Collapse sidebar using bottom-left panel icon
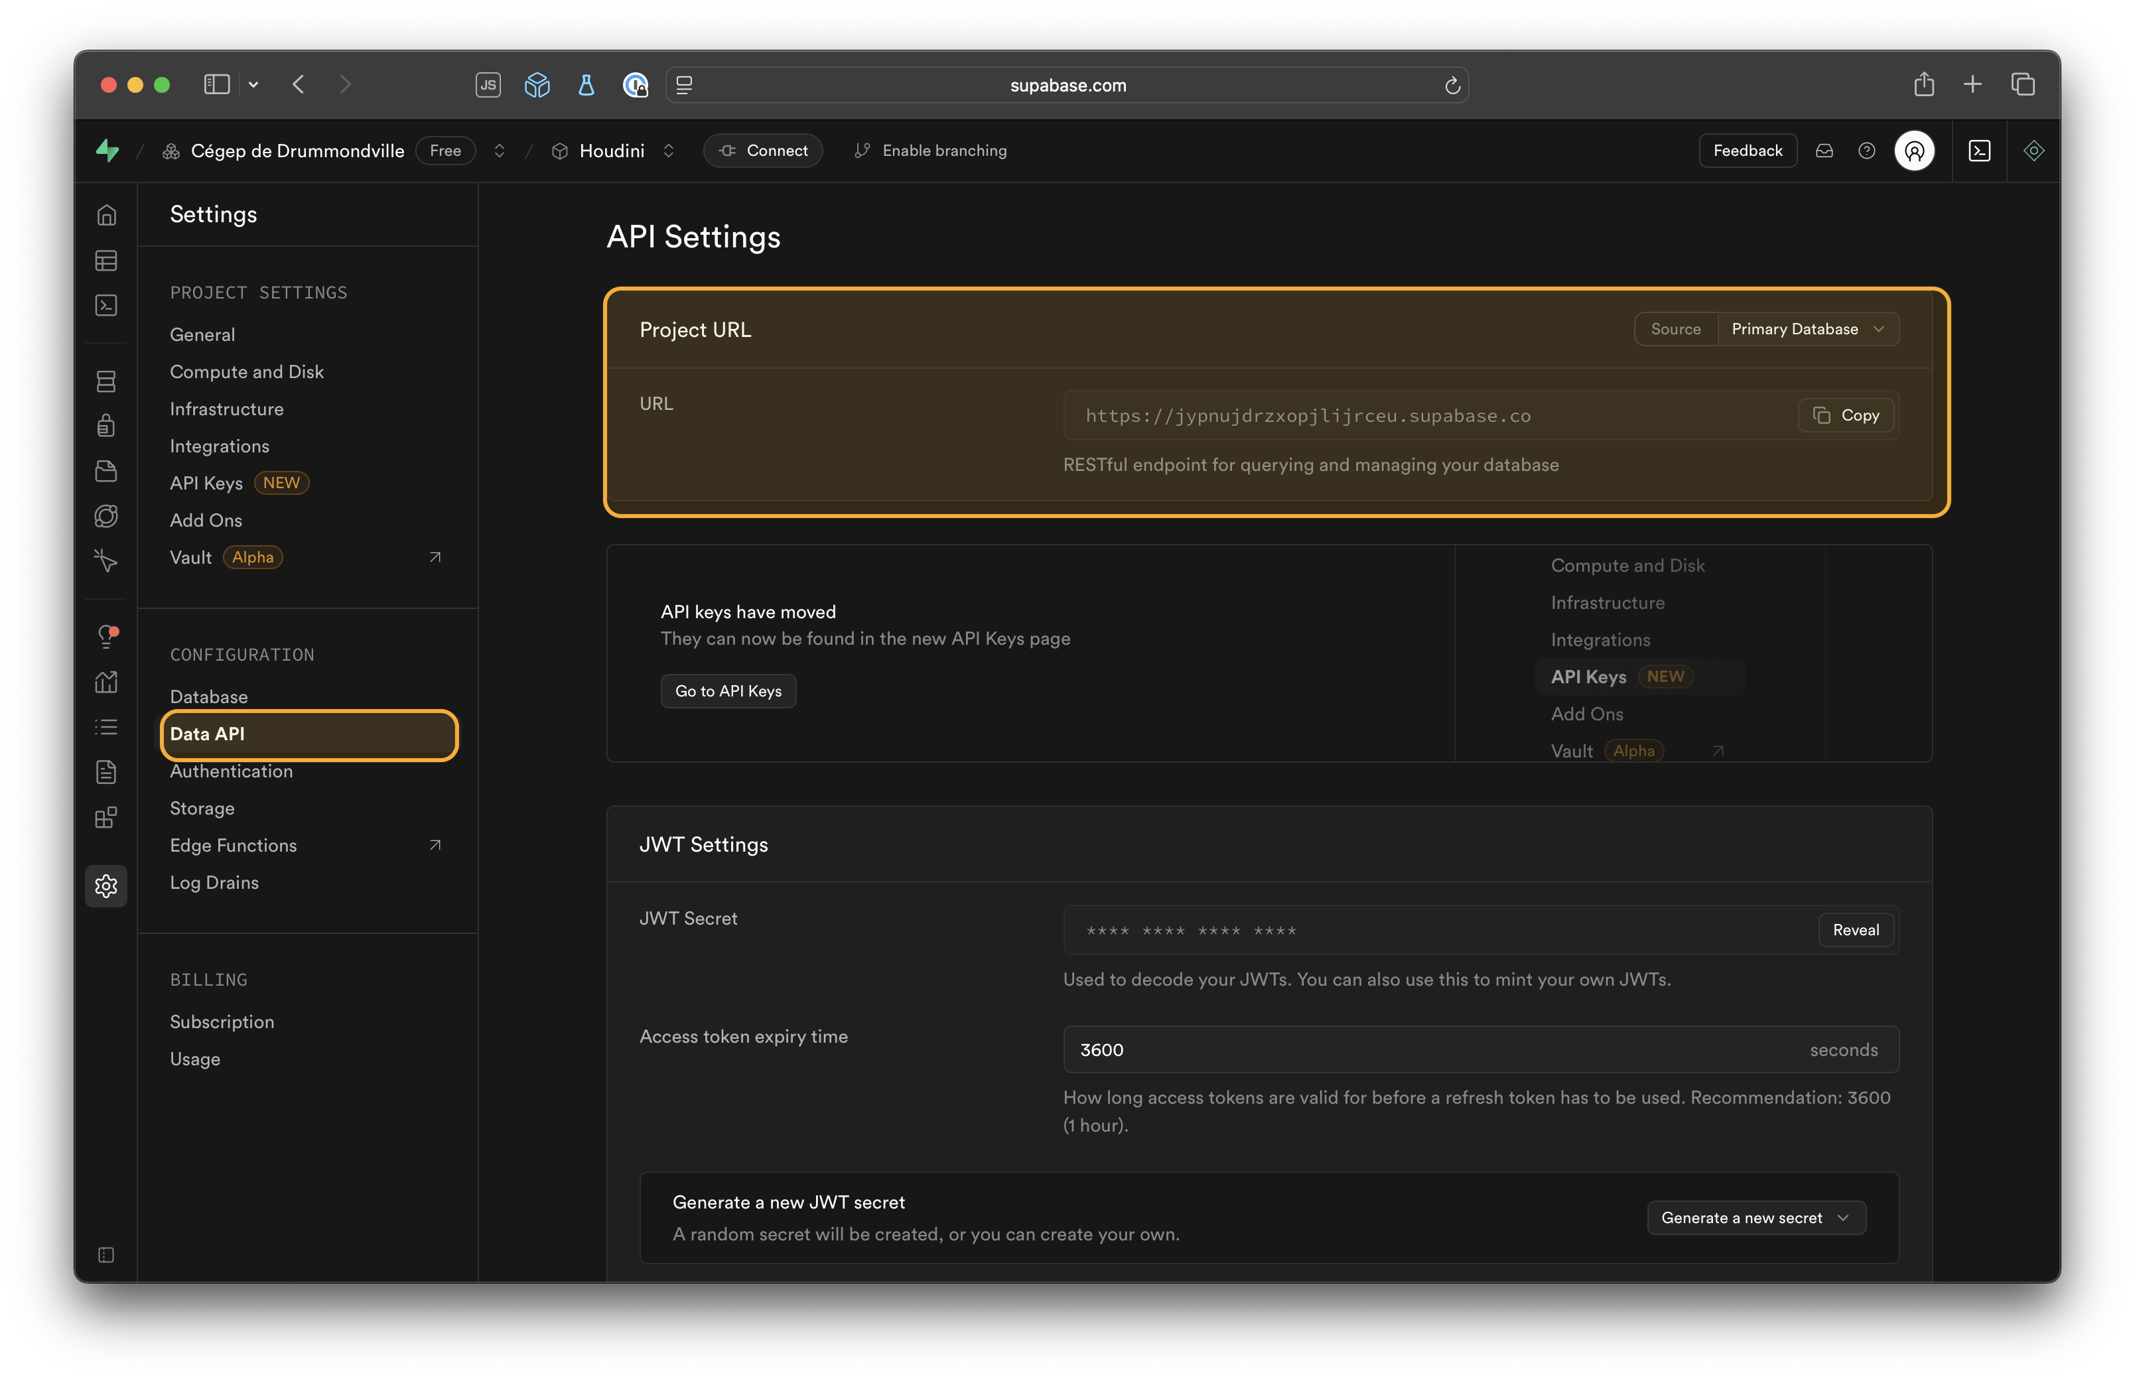Viewport: 2135px width, 1381px height. coord(105,1254)
